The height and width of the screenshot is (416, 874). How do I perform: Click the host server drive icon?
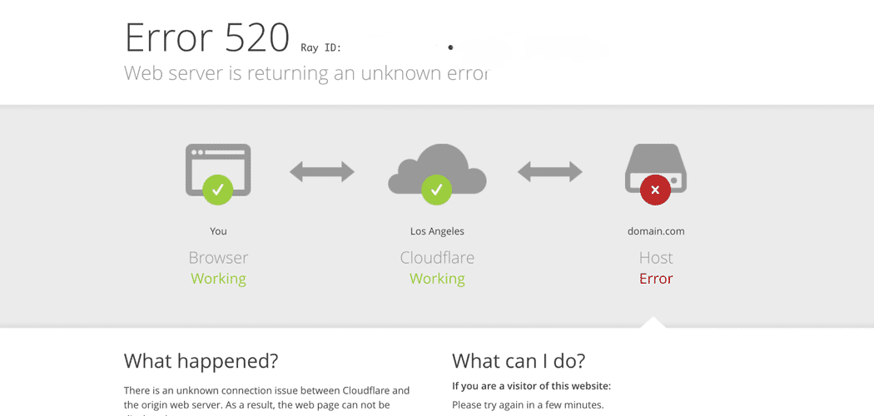tap(656, 169)
